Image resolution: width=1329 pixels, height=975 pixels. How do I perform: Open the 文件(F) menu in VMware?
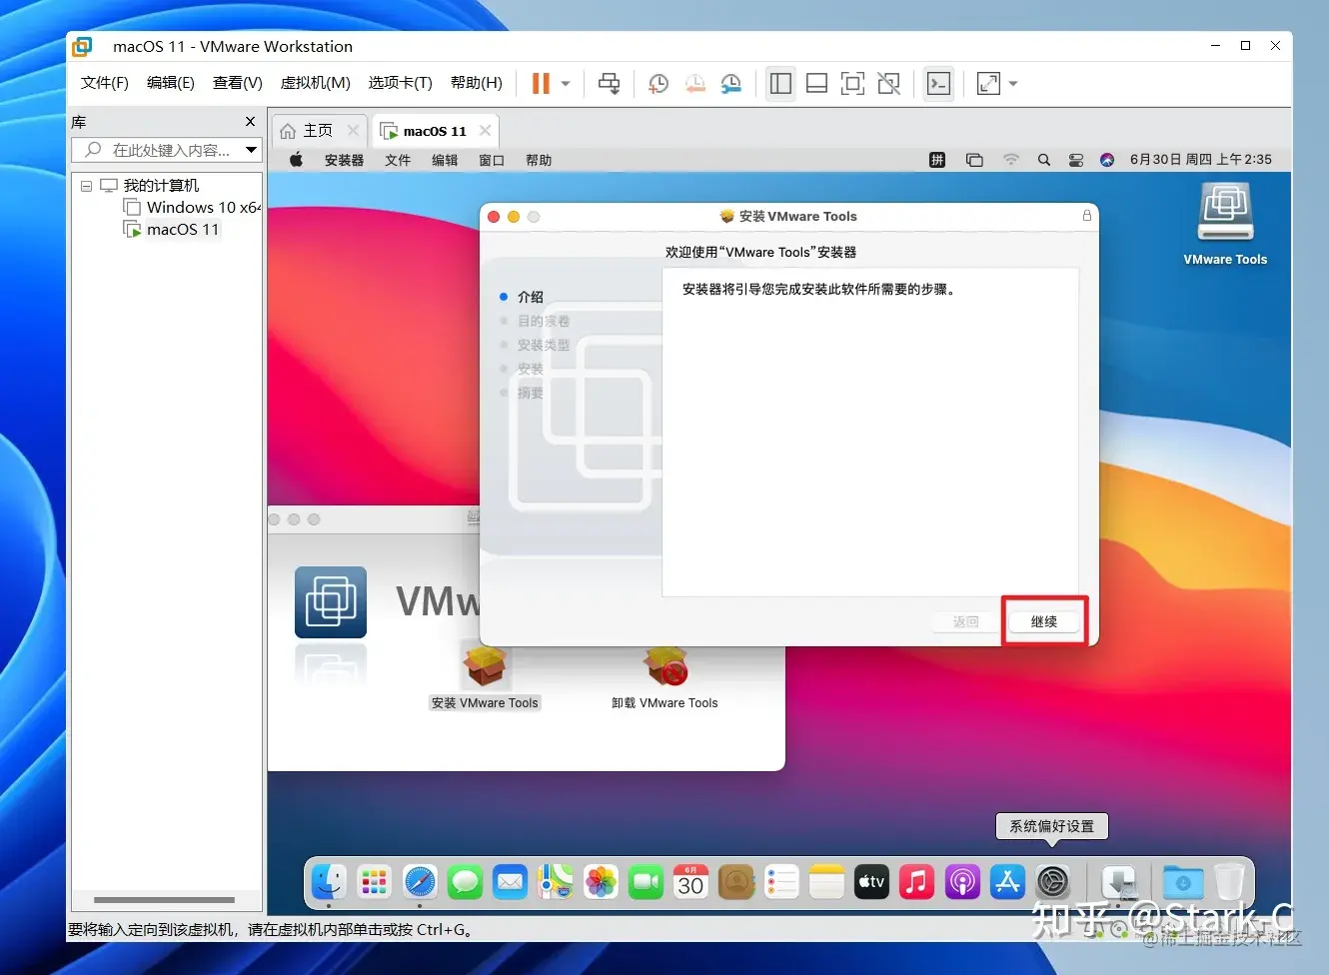pyautogui.click(x=105, y=83)
